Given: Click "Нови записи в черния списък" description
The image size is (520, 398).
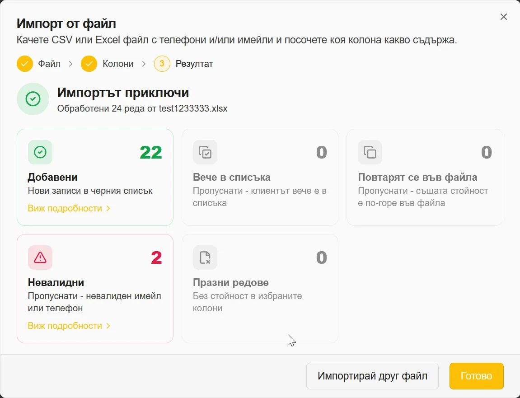Looking at the screenshot, I should tap(90, 191).
